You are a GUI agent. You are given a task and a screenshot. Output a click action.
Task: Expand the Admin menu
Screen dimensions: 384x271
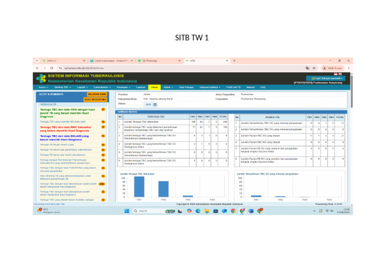tap(168, 87)
